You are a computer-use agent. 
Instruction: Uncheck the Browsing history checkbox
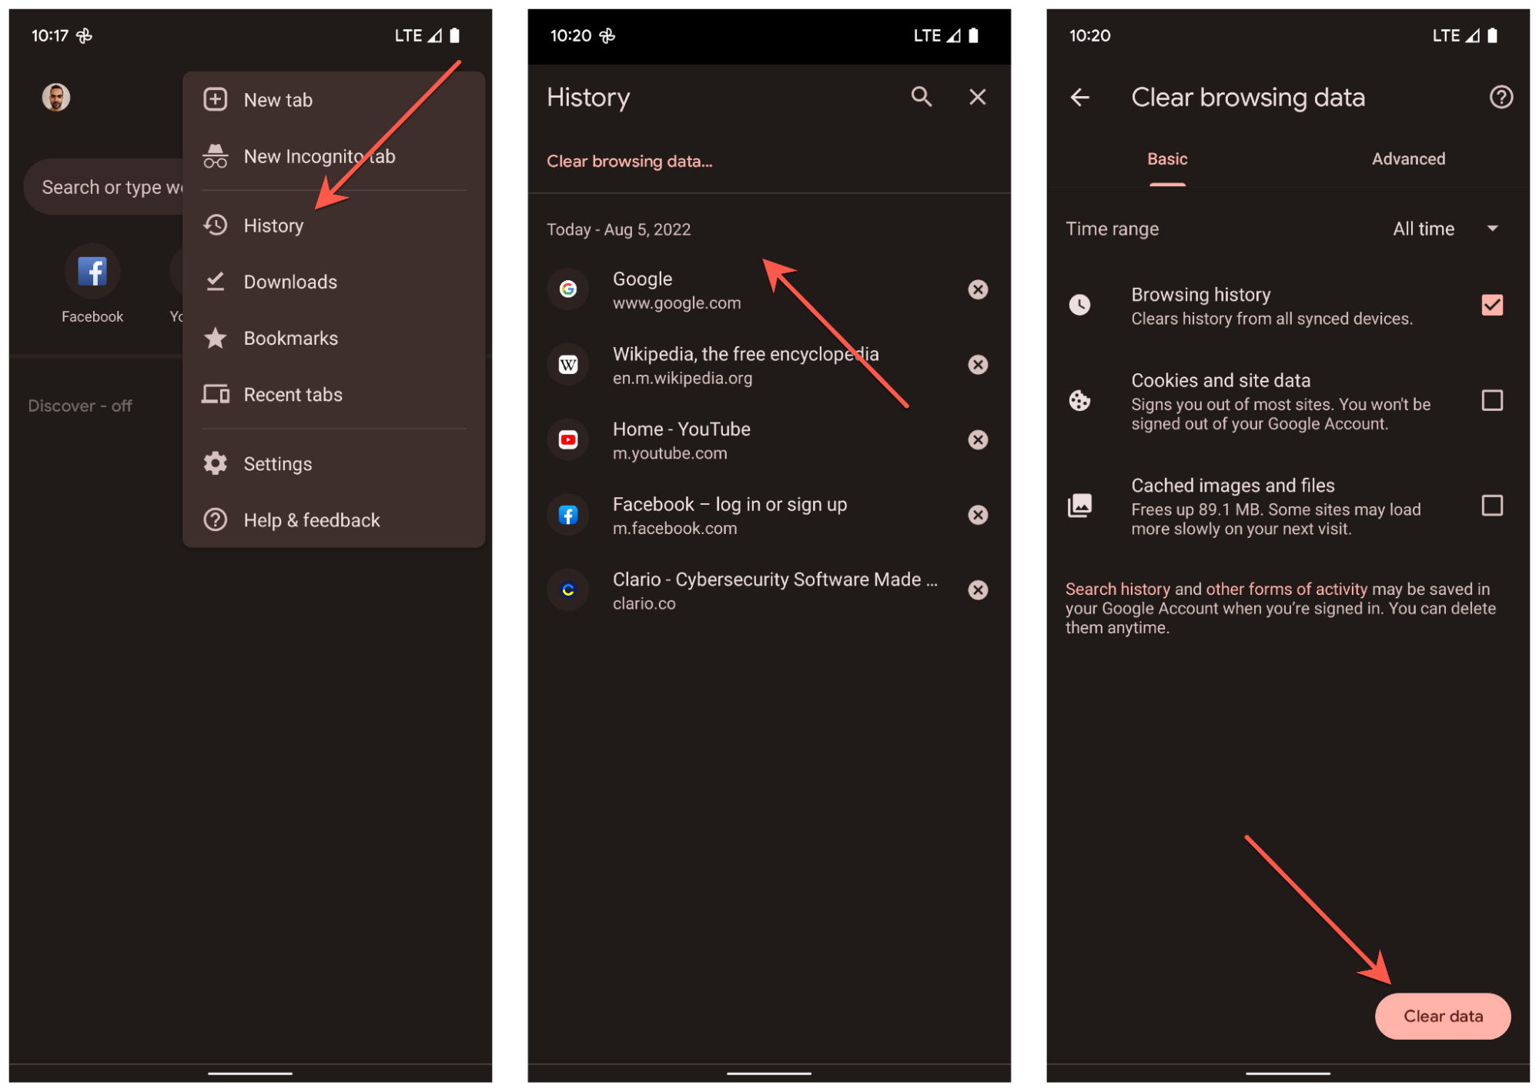(1492, 305)
